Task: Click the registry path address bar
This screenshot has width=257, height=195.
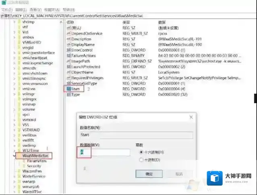Action: [128, 16]
